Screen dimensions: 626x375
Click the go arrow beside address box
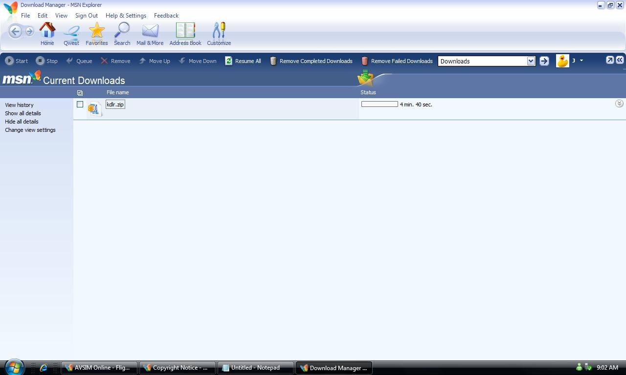pos(544,61)
